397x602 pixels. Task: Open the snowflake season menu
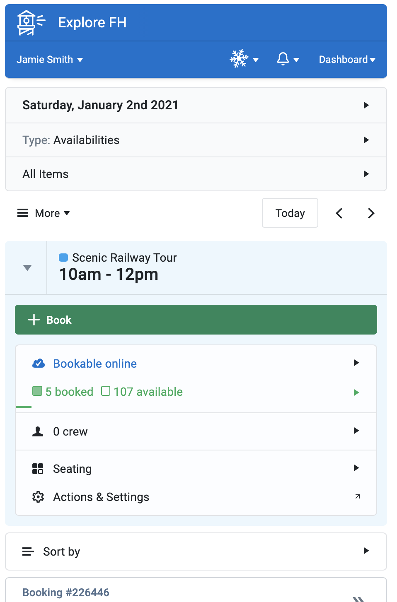point(244,59)
